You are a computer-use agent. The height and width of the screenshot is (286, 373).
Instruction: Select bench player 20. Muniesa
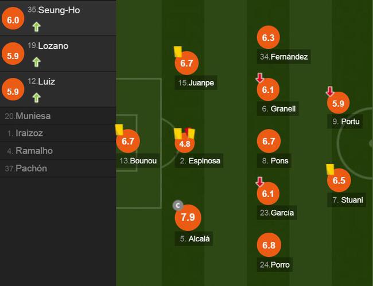pyautogui.click(x=58, y=116)
